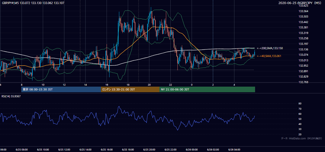Click the RSI axis level 60
325x152 pixels.
(x=300, y=114)
